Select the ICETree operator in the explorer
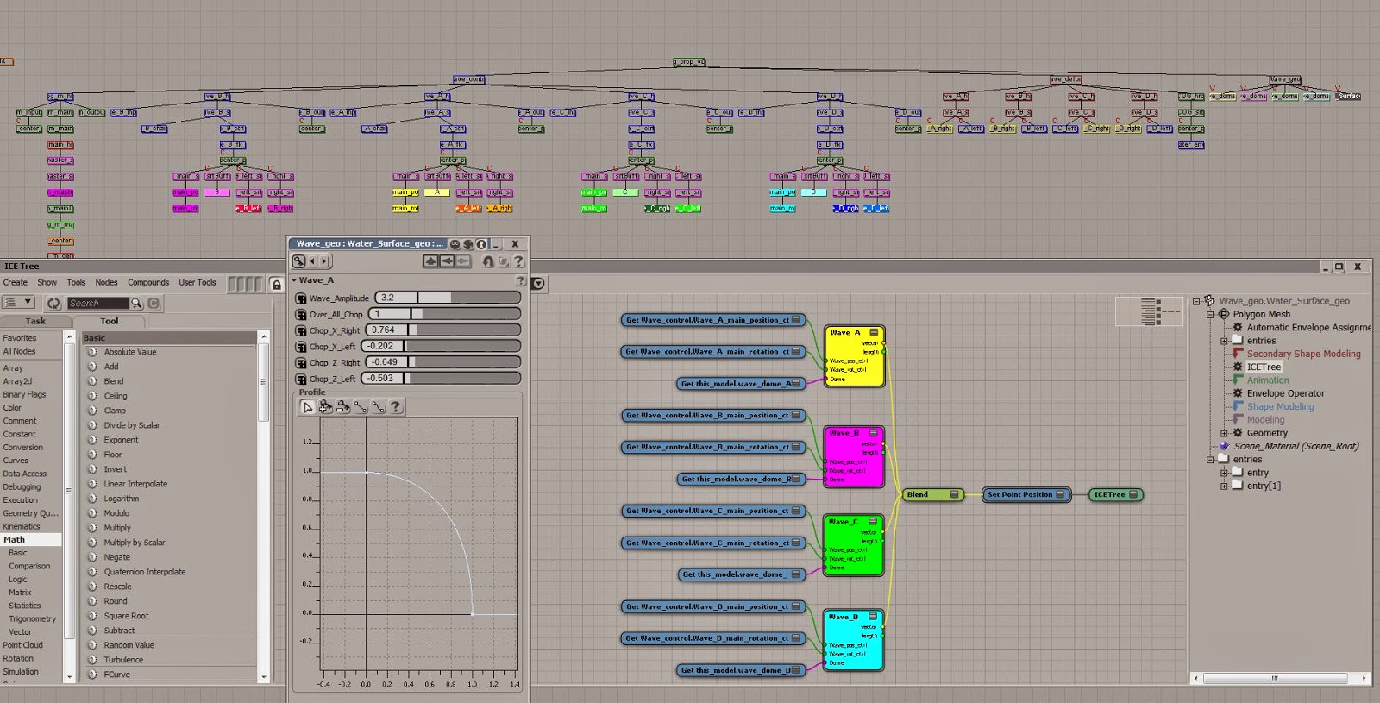This screenshot has height=703, width=1380. (1264, 367)
